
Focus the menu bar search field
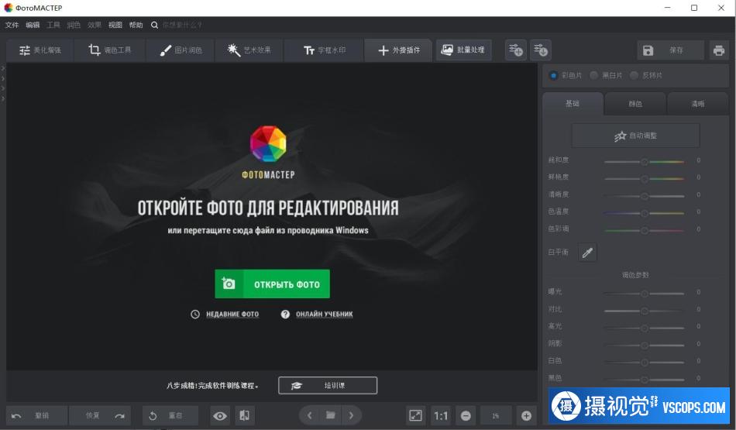pyautogui.click(x=182, y=25)
